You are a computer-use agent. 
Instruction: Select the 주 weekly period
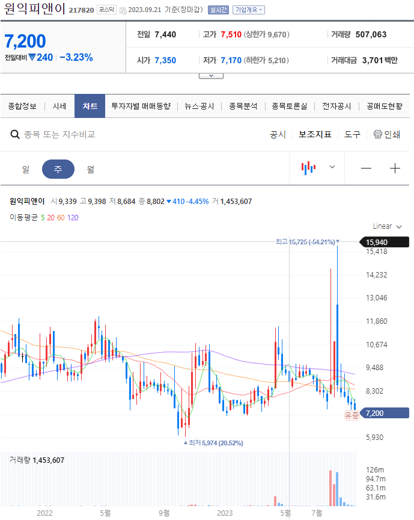tap(58, 169)
